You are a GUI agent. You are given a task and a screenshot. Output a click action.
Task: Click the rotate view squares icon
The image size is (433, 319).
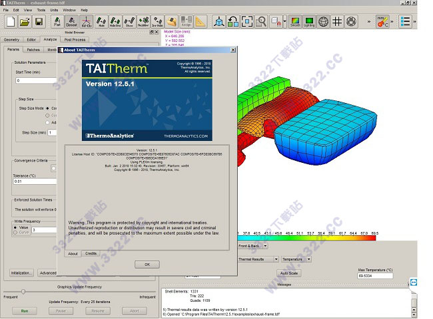click(x=233, y=21)
